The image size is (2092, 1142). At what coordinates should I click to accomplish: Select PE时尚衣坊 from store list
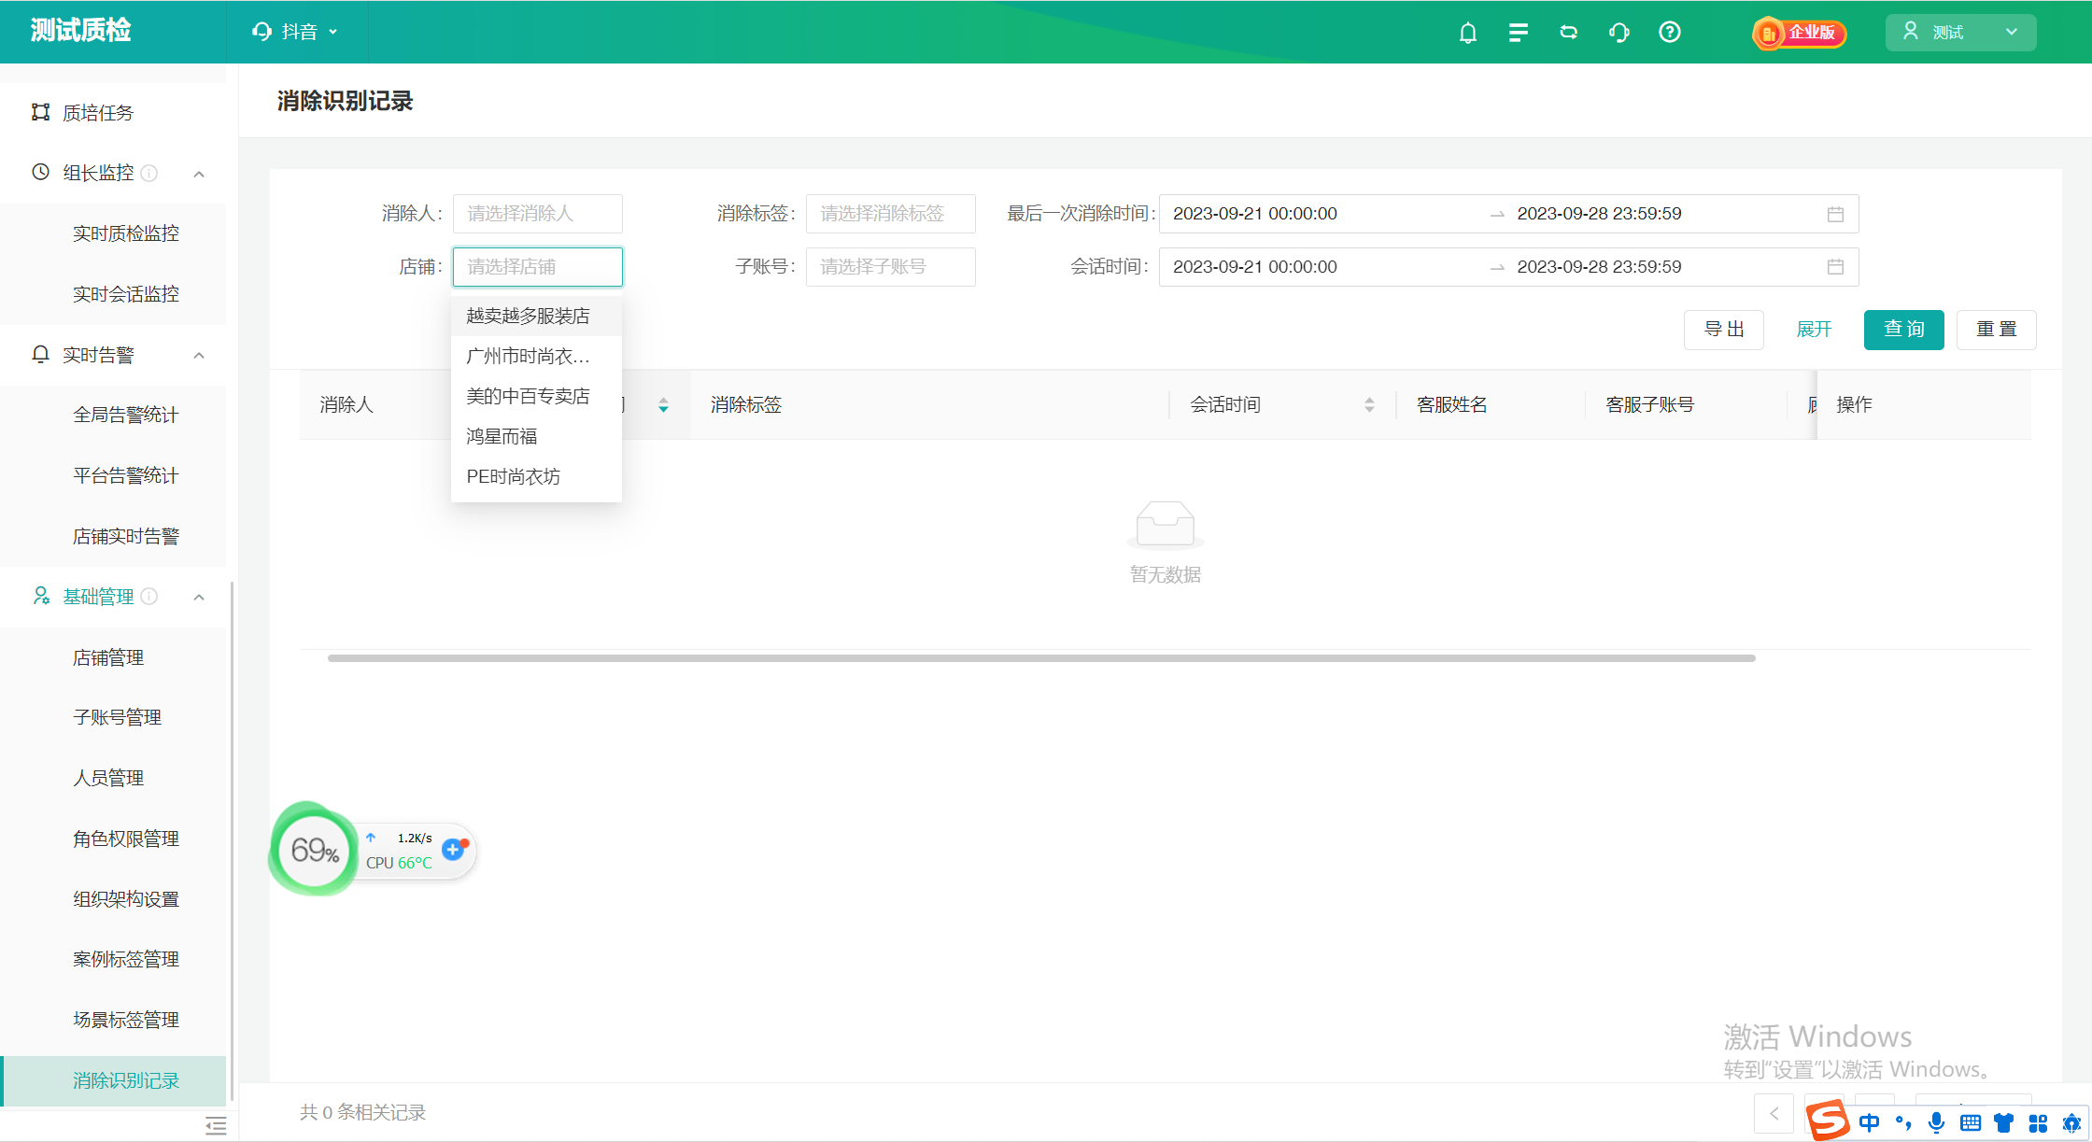pos(536,476)
